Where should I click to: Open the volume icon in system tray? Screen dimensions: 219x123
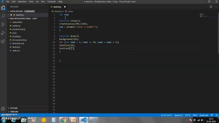tap(202, 120)
